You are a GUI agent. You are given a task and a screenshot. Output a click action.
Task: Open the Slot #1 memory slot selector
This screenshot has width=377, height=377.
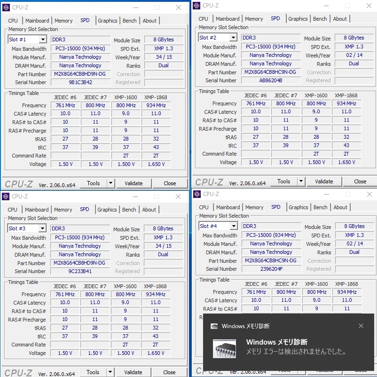click(x=27, y=39)
